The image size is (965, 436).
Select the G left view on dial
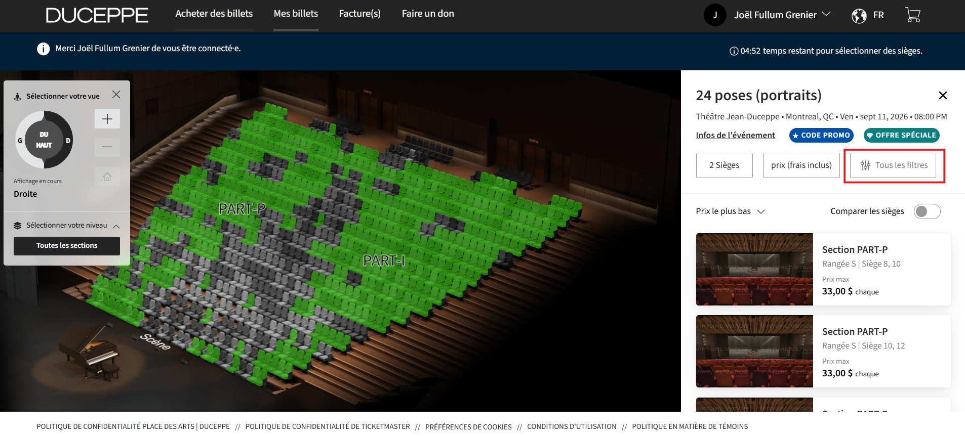click(x=20, y=141)
